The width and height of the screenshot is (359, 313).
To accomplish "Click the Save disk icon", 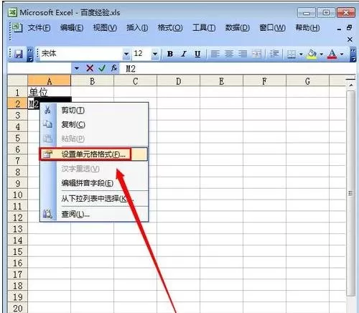I will pyautogui.click(x=19, y=54).
